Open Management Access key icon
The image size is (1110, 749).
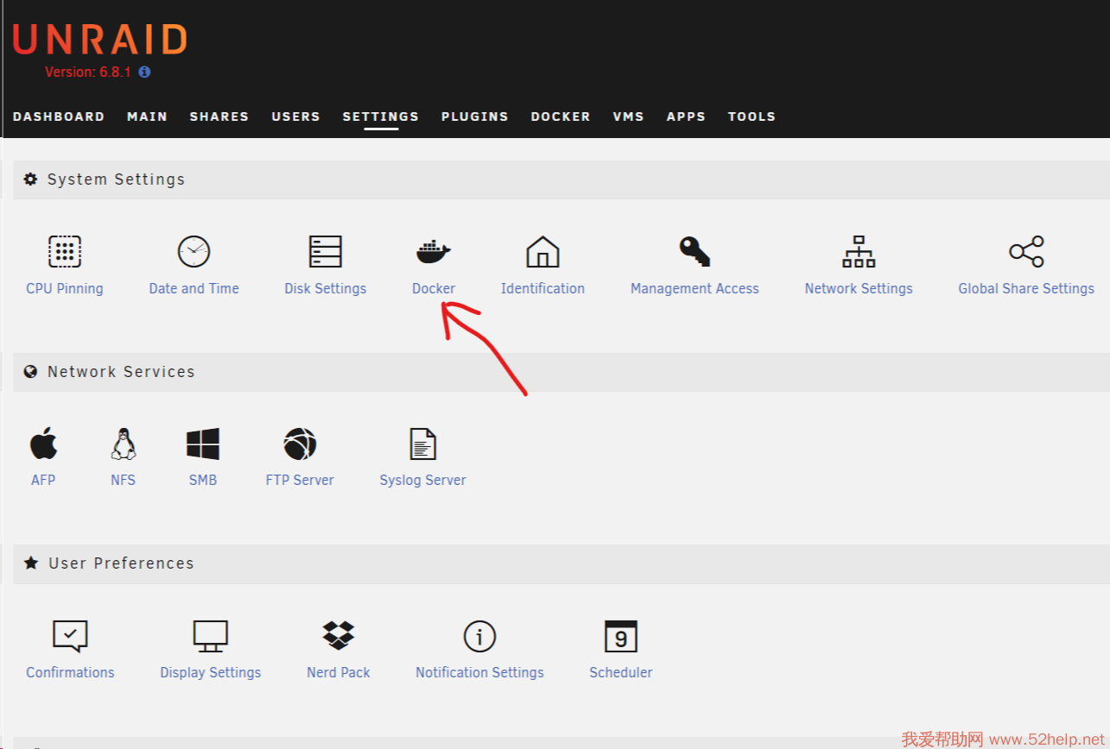(x=694, y=252)
